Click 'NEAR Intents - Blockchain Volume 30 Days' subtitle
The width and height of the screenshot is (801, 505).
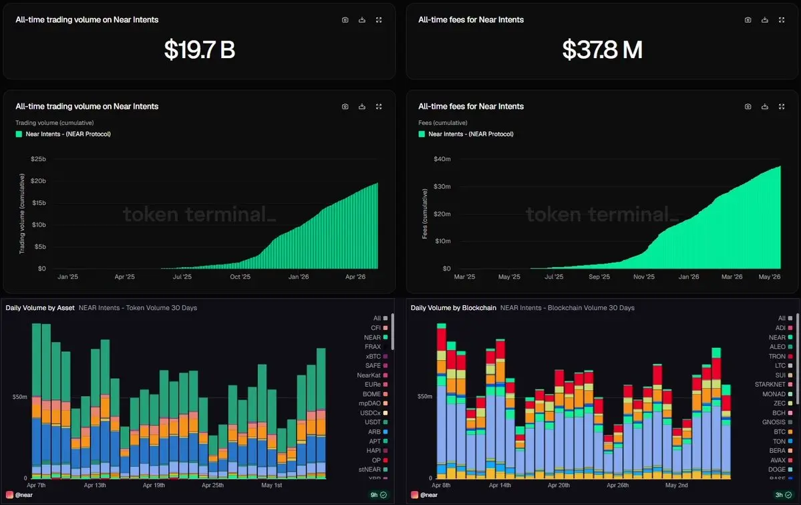tap(567, 308)
